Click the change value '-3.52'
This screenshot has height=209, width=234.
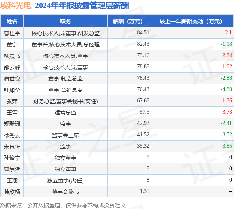(x=226, y=135)
